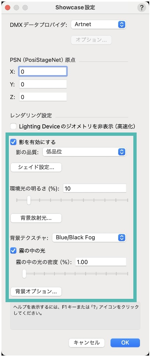Click the 環境光の明るさ slider handle
Screen dimensions: 151x357
(x=29, y=200)
